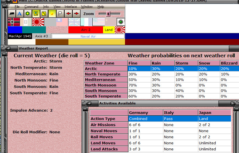Screen dimensions: 239x153
Task: Click Germany's Air Missions 6 of 6 cell
Action: (145, 125)
